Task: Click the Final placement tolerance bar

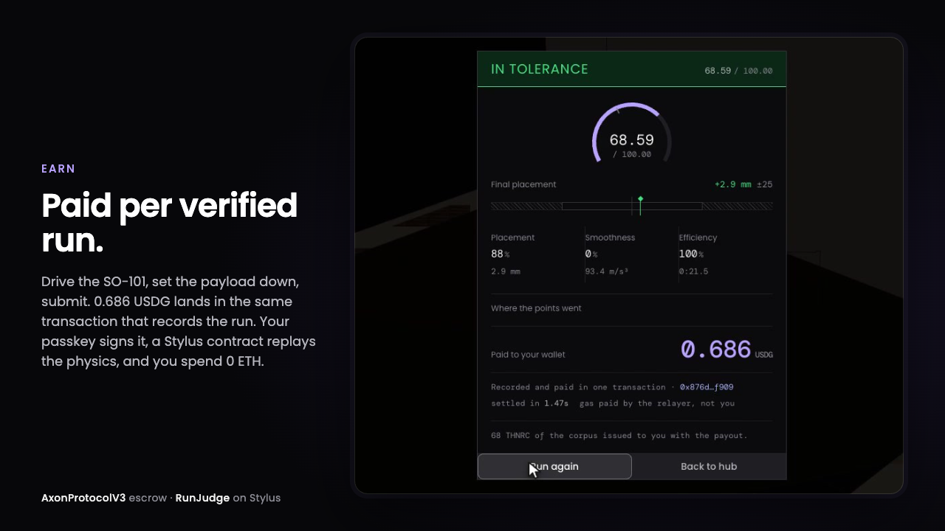Action: point(632,206)
